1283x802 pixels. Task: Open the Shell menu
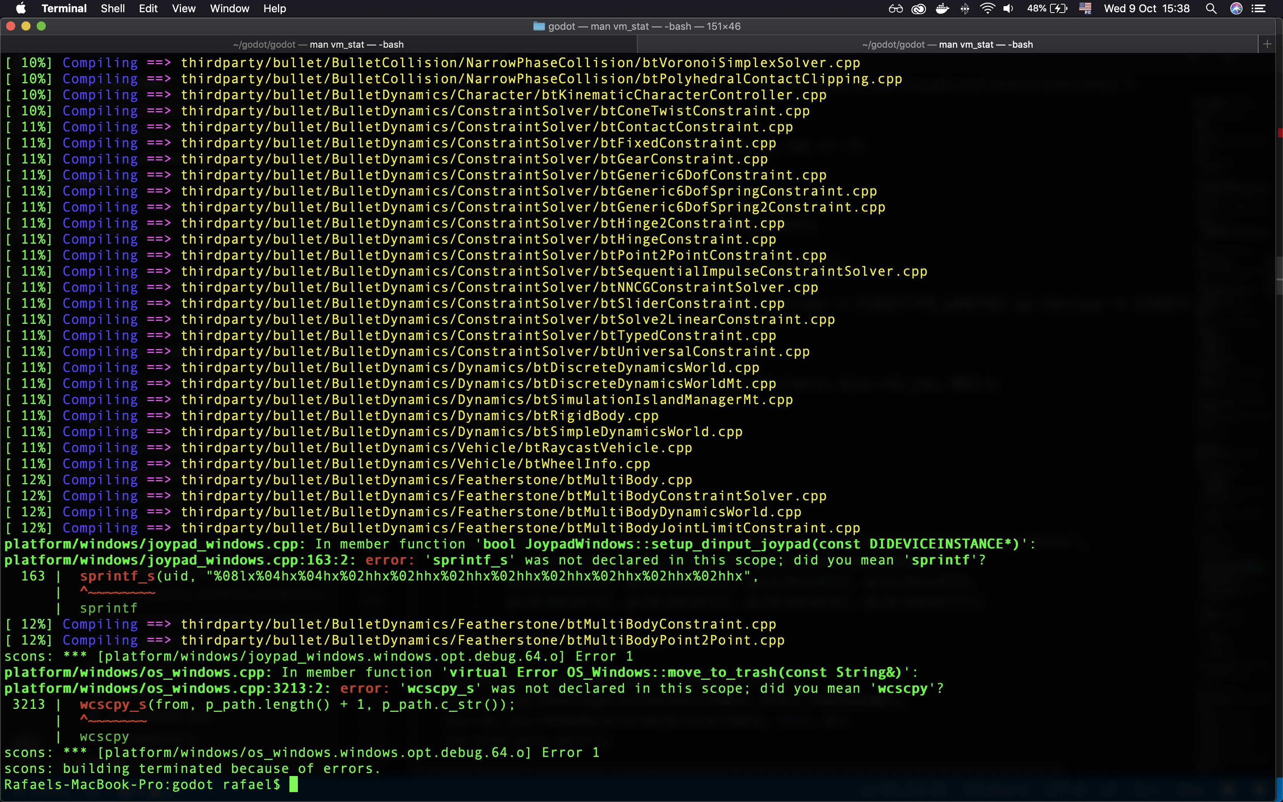tap(113, 8)
